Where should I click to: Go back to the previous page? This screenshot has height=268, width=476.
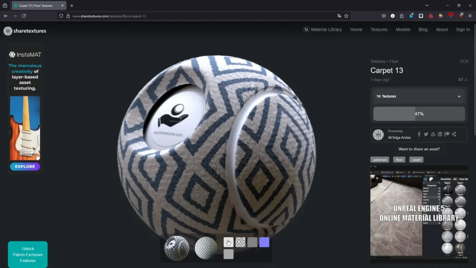6,16
